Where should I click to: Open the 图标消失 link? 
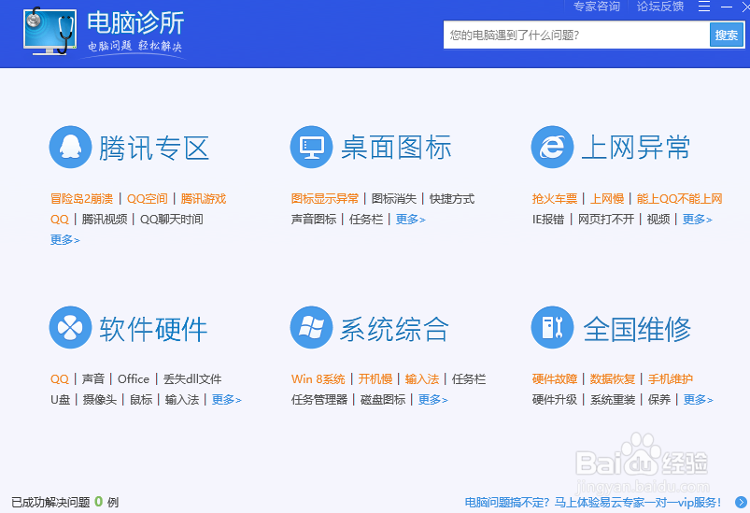coord(394,199)
